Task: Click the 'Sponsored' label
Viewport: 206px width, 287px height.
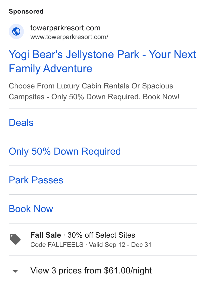Action: (26, 12)
